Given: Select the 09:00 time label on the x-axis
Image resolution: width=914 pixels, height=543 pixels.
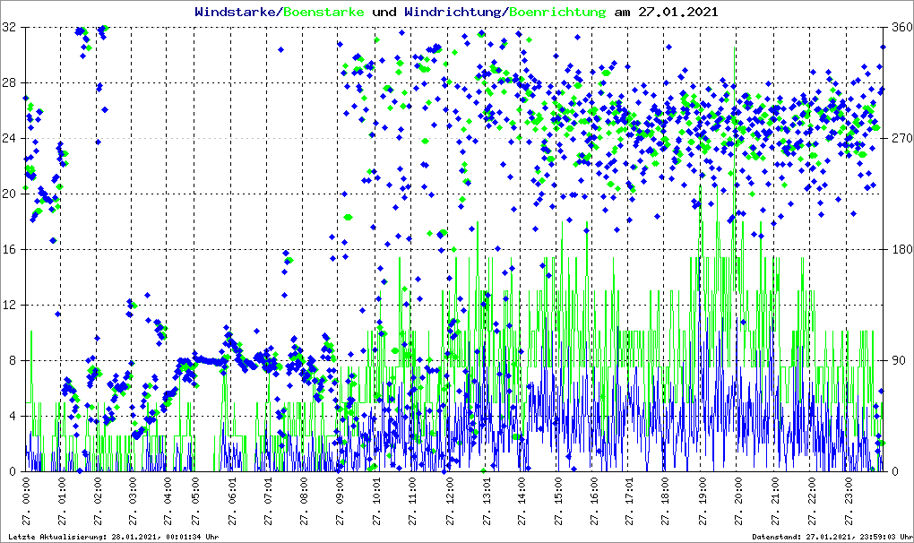Looking at the screenshot, I should coord(341,502).
